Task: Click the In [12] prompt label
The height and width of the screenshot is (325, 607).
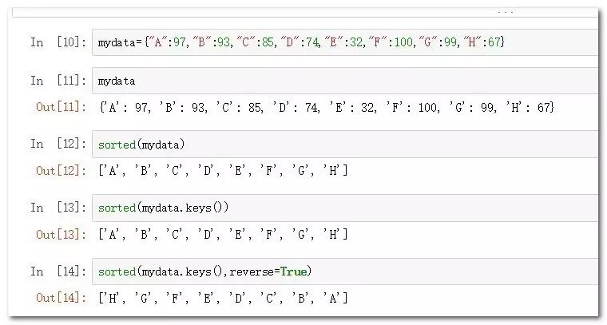Action: tap(58, 145)
